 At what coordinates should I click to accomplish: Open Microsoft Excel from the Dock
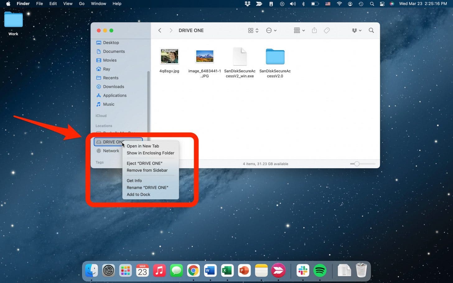pyautogui.click(x=227, y=270)
